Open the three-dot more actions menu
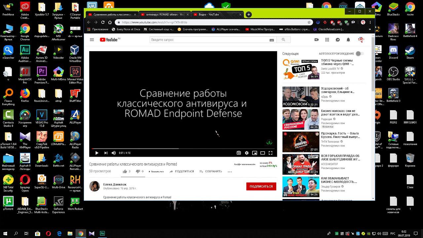This screenshot has height=238, width=423. (x=230, y=172)
